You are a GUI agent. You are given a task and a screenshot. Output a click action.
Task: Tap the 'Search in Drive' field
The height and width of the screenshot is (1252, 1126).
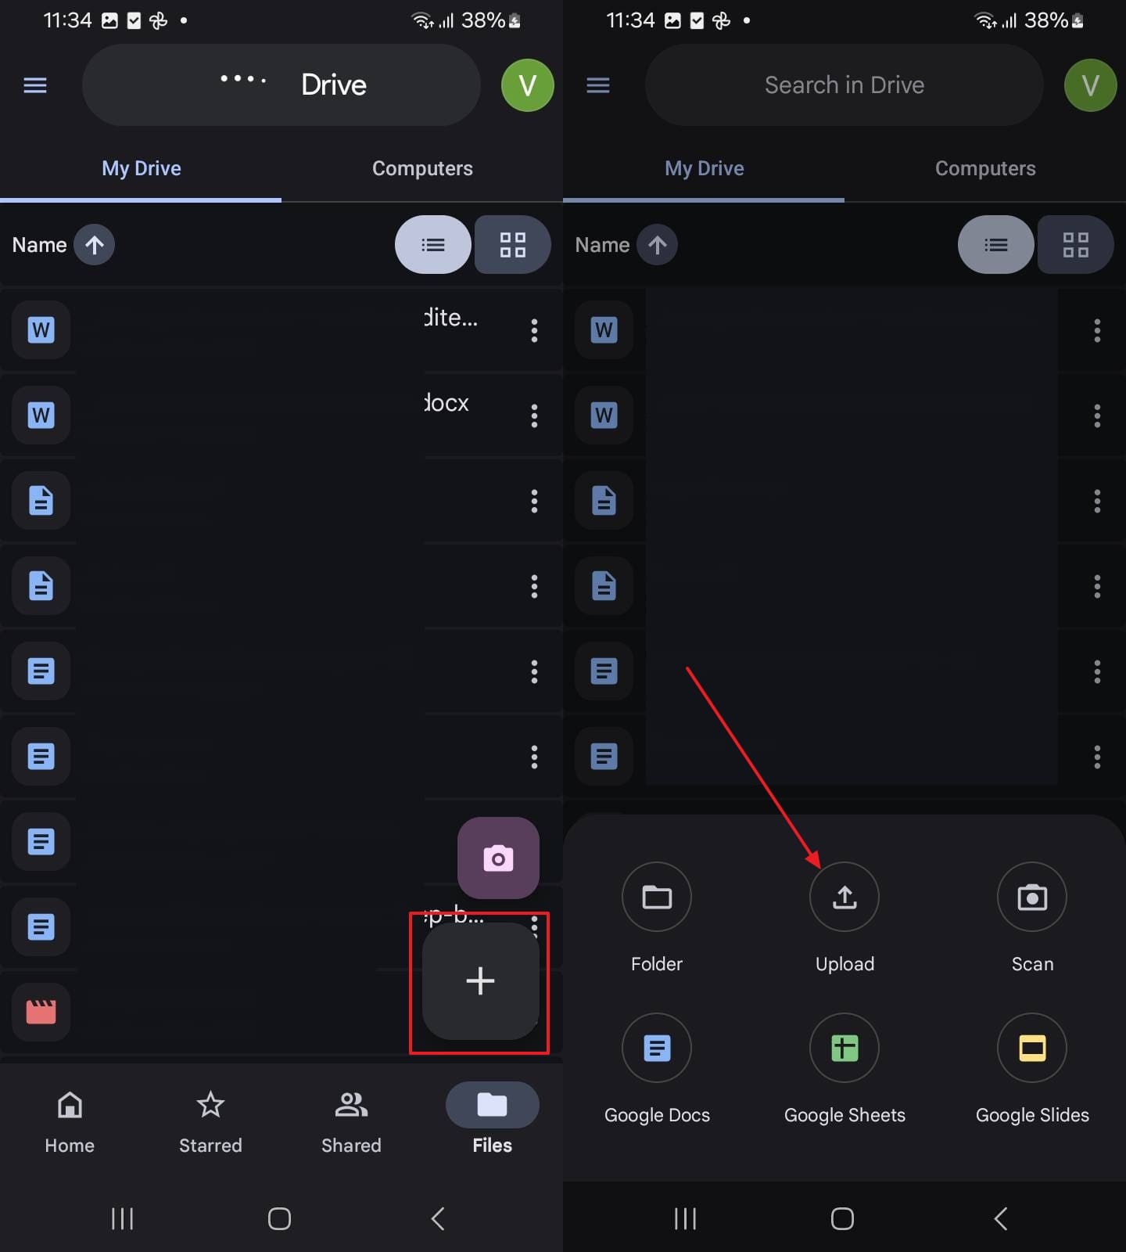click(x=844, y=85)
